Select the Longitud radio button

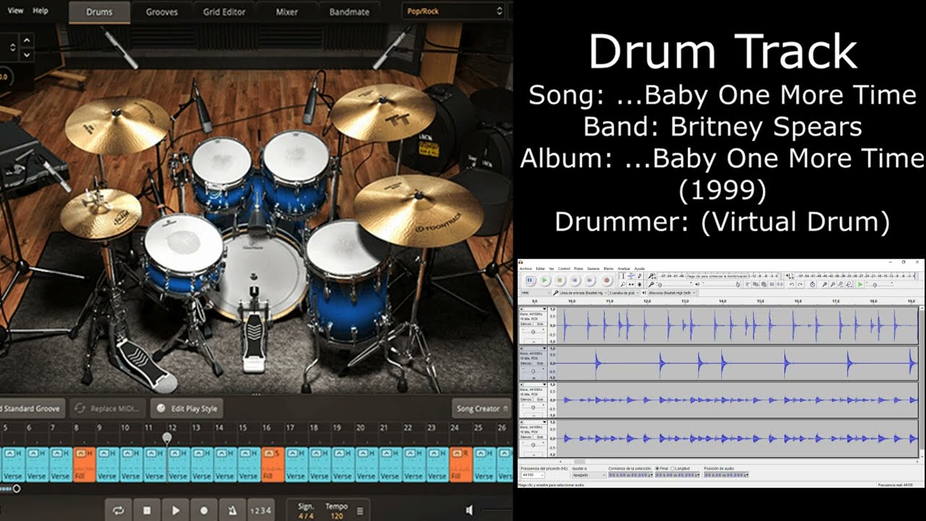point(673,468)
